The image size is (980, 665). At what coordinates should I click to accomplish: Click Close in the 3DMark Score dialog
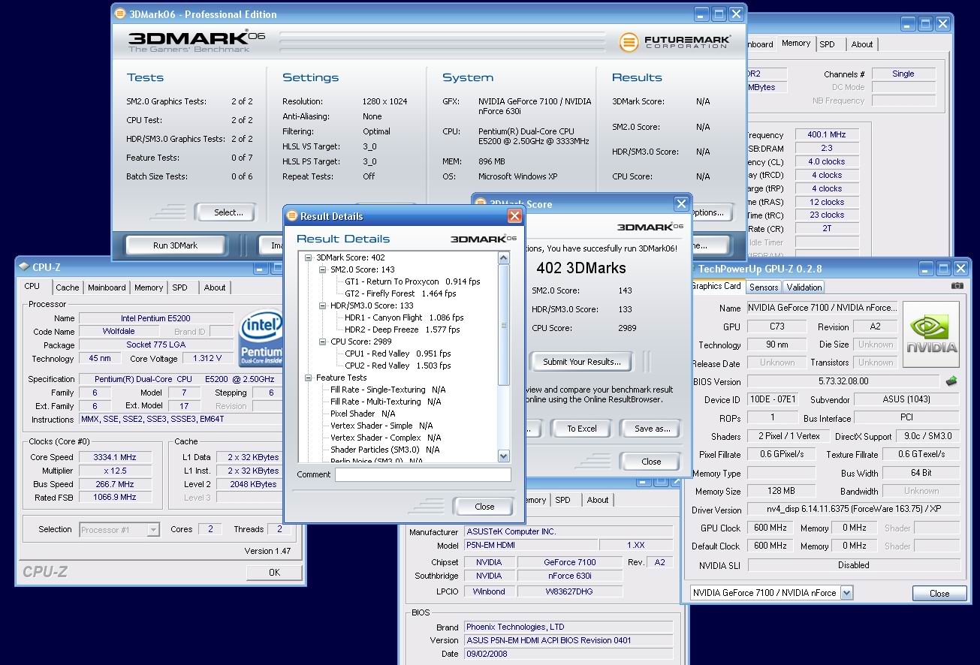click(651, 462)
